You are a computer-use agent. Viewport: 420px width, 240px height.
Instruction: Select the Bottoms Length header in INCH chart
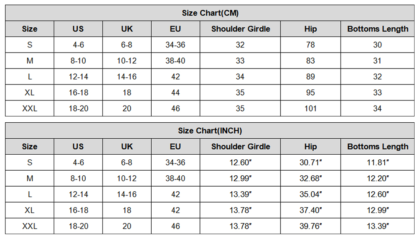378,147
